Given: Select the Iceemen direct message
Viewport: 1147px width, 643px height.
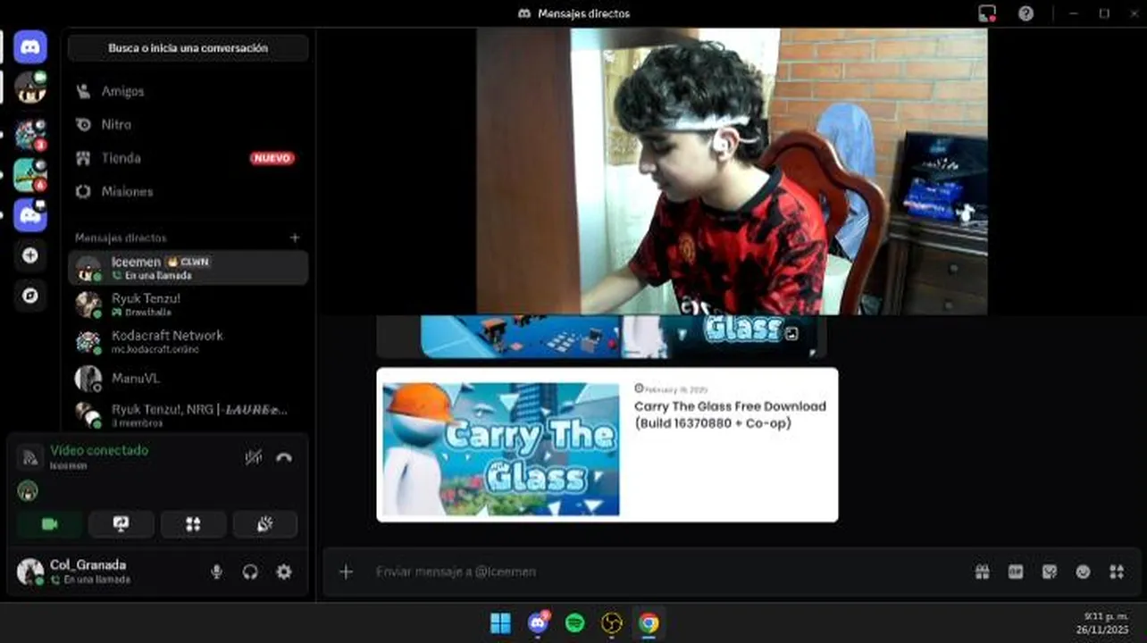Looking at the screenshot, I should [188, 268].
